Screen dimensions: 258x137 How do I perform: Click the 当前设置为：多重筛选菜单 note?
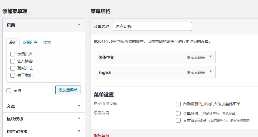click(x=230, y=121)
